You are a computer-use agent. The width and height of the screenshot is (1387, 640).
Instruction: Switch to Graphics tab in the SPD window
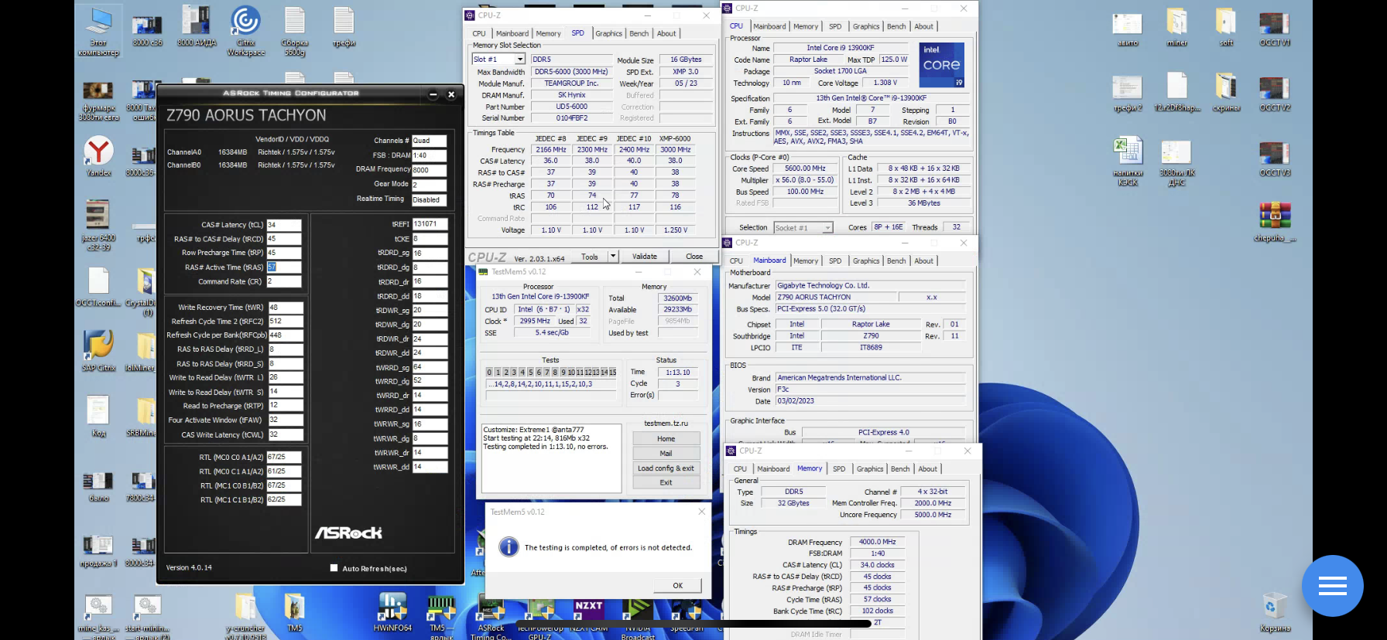(x=608, y=33)
